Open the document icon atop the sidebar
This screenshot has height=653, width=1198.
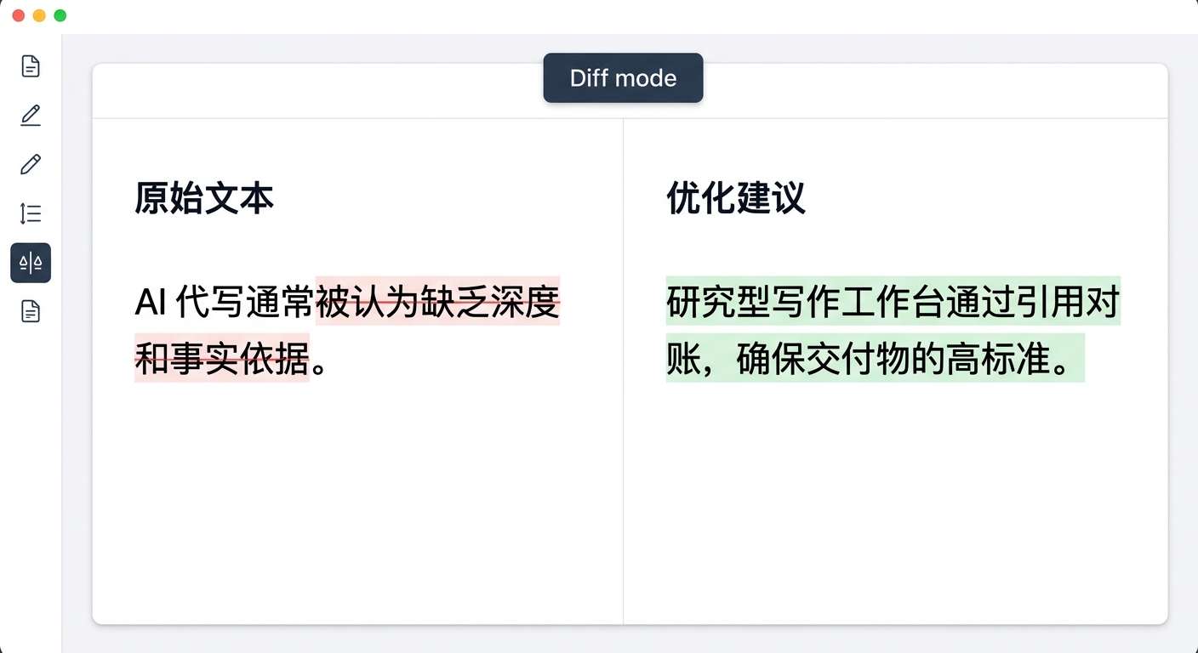pos(31,66)
